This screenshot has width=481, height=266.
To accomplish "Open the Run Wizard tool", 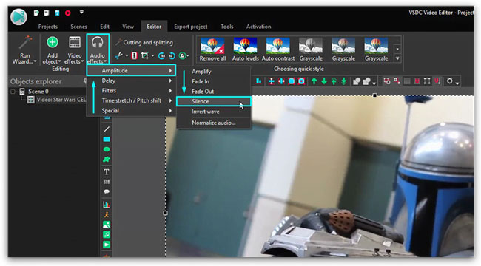I will (24, 50).
